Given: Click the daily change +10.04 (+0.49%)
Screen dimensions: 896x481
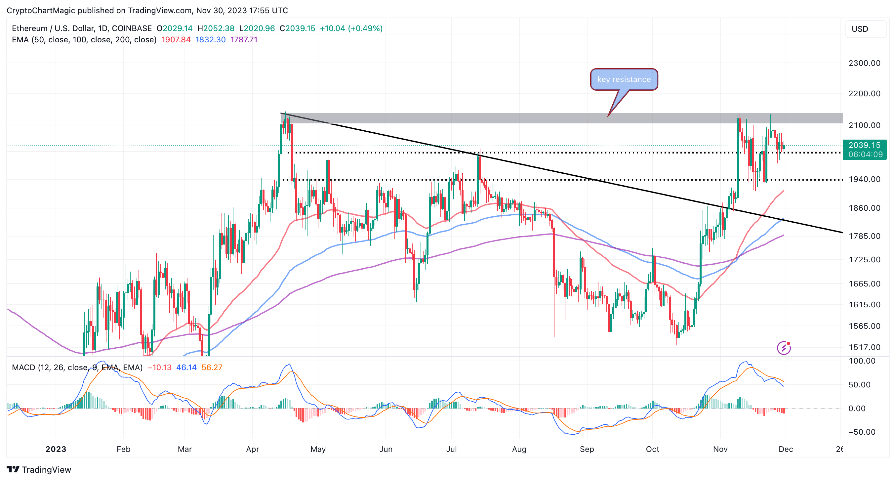Looking at the screenshot, I should click(351, 28).
